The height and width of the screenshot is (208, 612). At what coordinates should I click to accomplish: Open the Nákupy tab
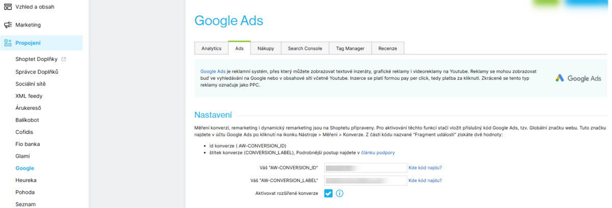[x=266, y=48]
